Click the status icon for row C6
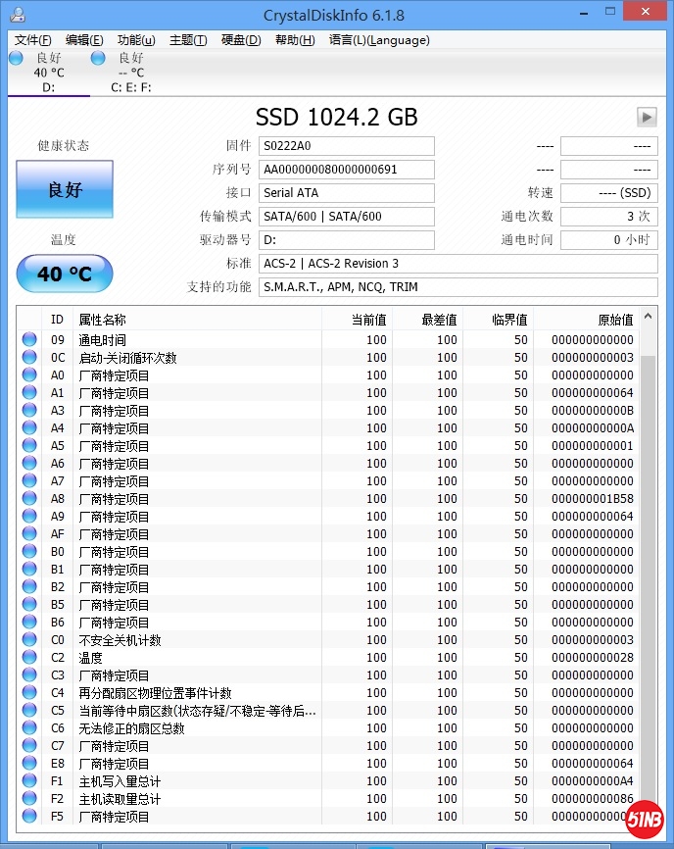Screen dimensions: 674x849 click(29, 727)
